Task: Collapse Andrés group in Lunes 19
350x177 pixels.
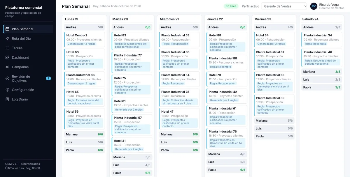Action: [x=84, y=27]
